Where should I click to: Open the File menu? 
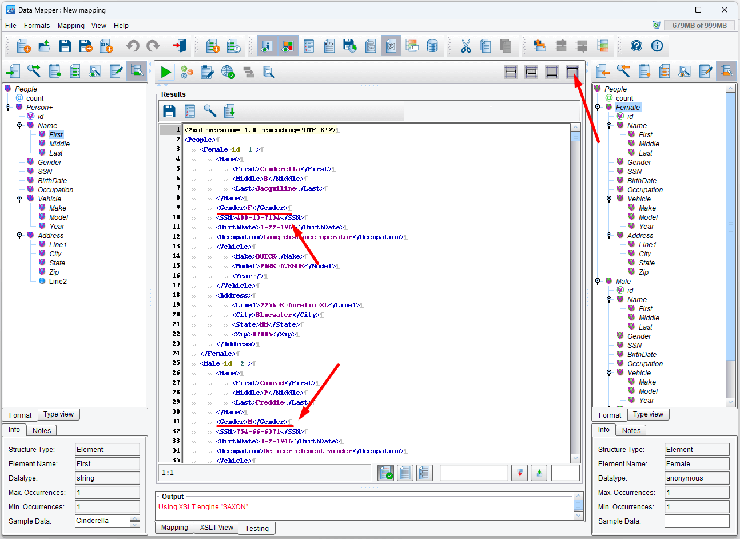point(11,26)
